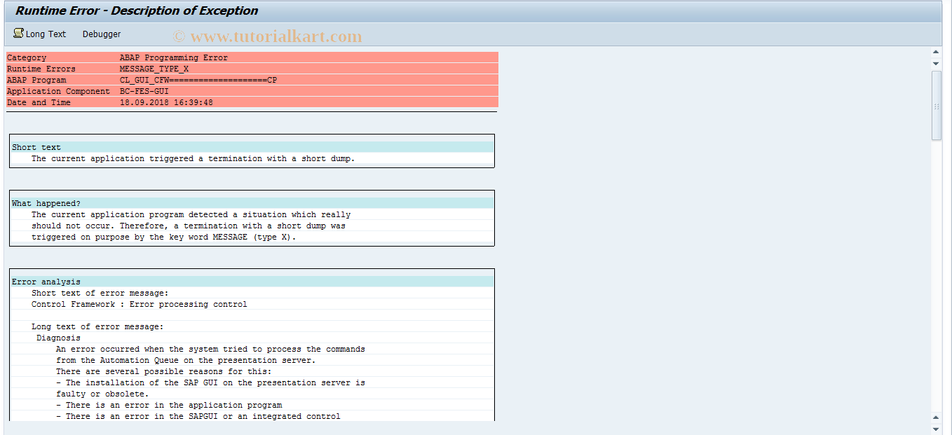Select 'Short text of error message:' line
952x435 pixels.
100,293
